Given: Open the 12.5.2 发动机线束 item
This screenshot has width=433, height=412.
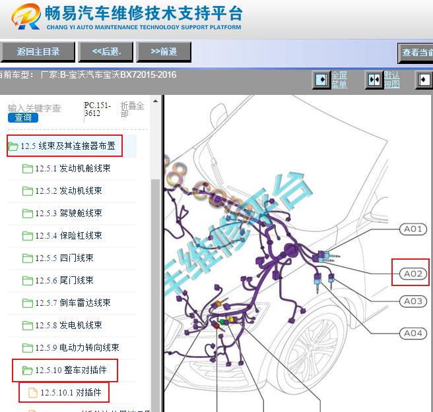Looking at the screenshot, I should 68,191.
